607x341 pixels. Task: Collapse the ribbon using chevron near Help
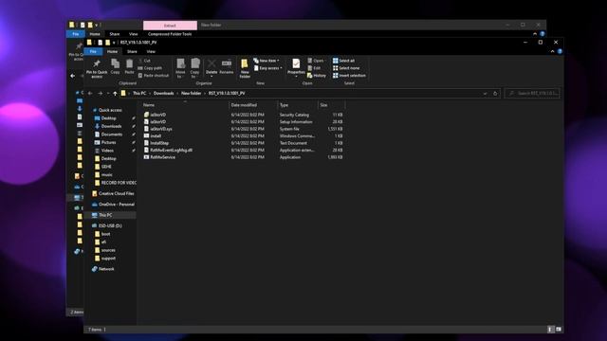(552, 51)
